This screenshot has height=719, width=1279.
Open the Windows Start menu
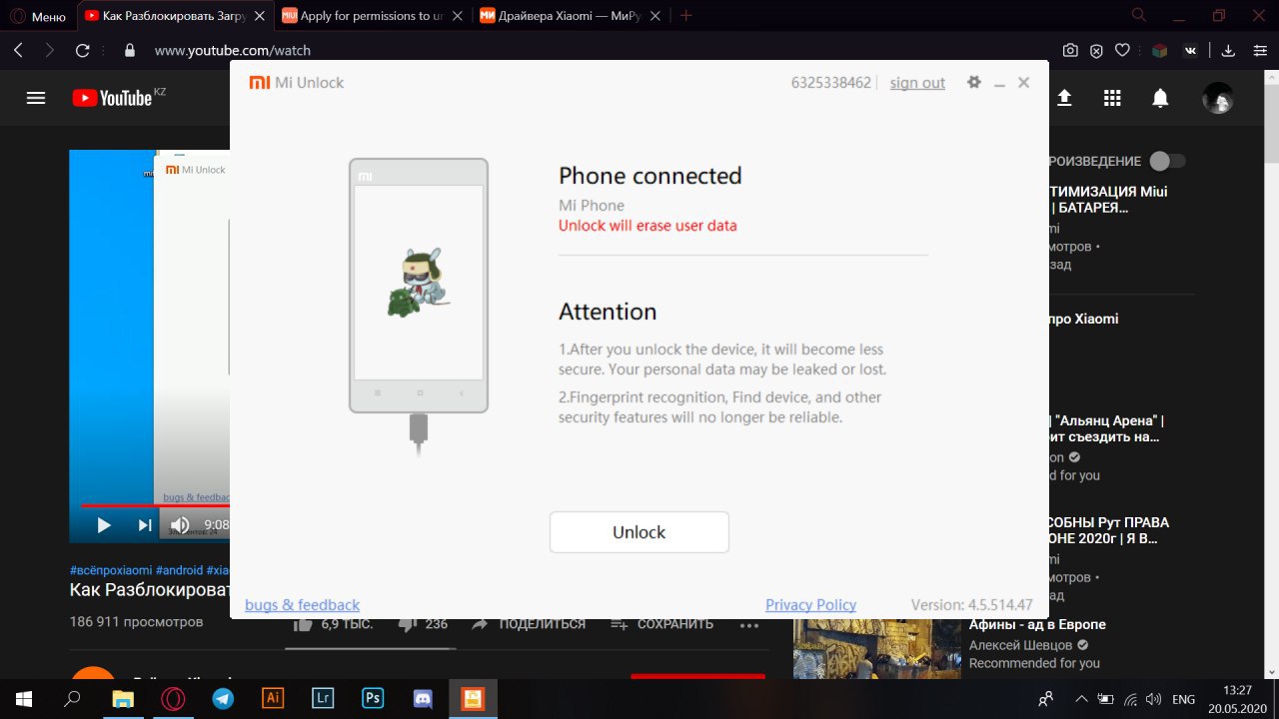click(22, 698)
